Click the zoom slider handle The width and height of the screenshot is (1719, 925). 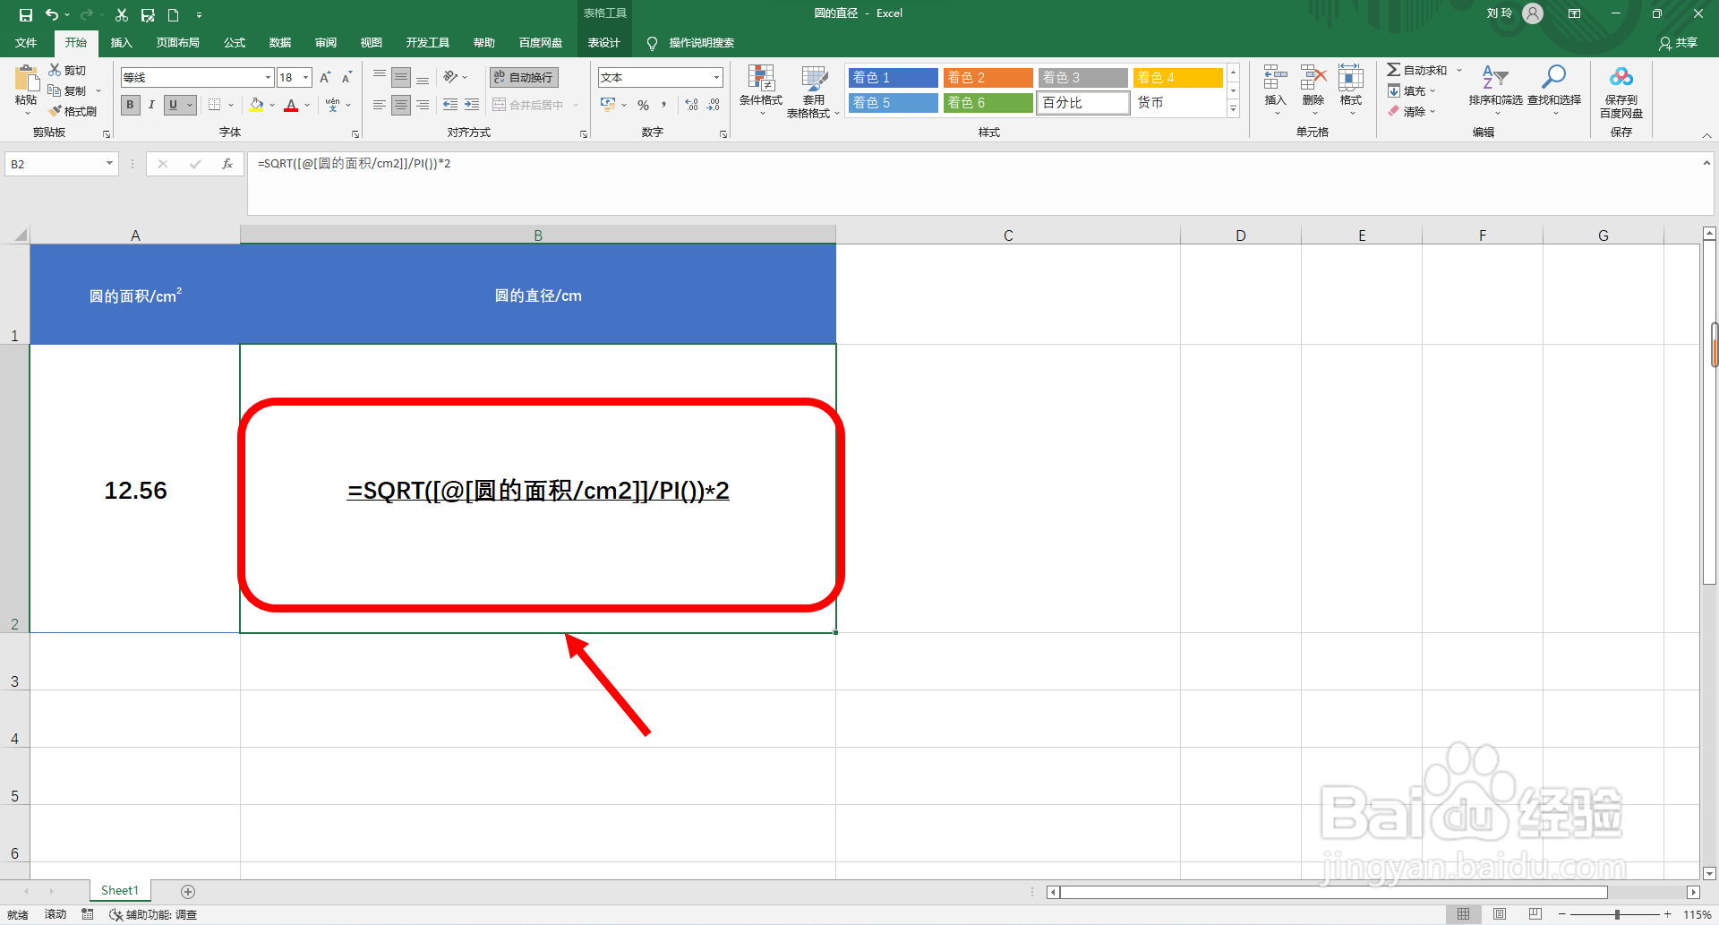pos(1617,914)
